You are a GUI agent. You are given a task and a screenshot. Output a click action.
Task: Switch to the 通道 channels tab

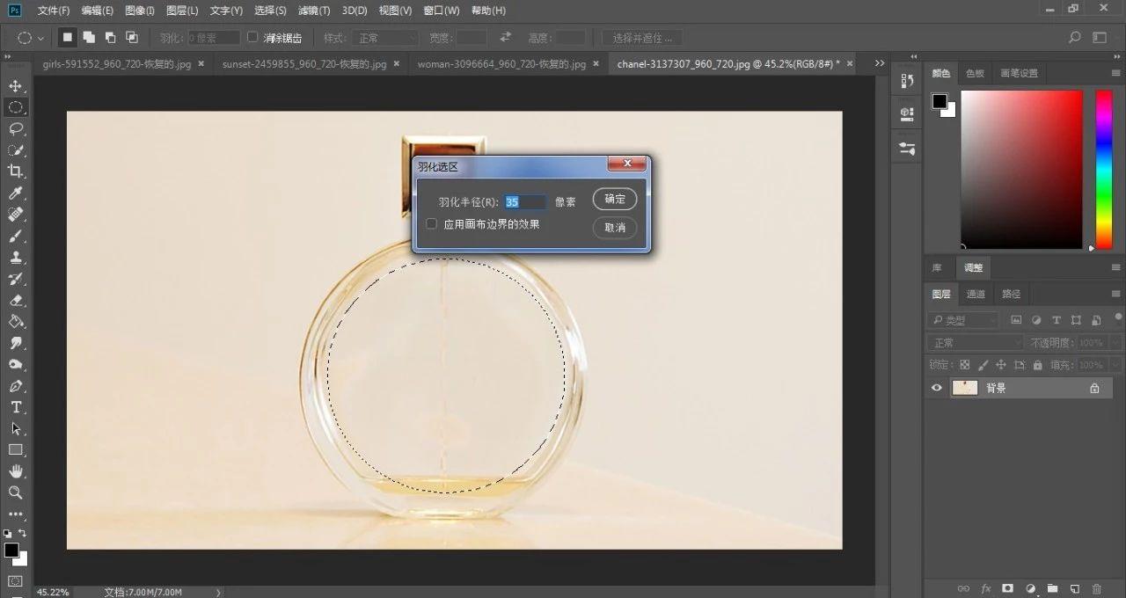tap(976, 294)
